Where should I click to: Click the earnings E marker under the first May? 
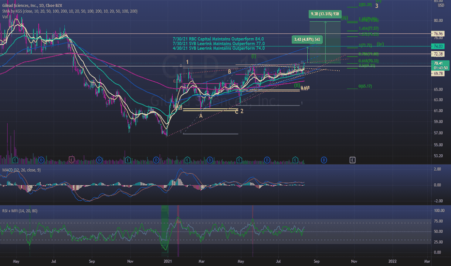point(15,160)
